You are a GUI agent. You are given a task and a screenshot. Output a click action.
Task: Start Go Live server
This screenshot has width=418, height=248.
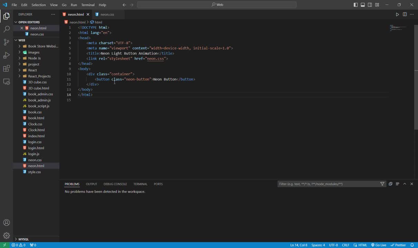click(x=379, y=245)
